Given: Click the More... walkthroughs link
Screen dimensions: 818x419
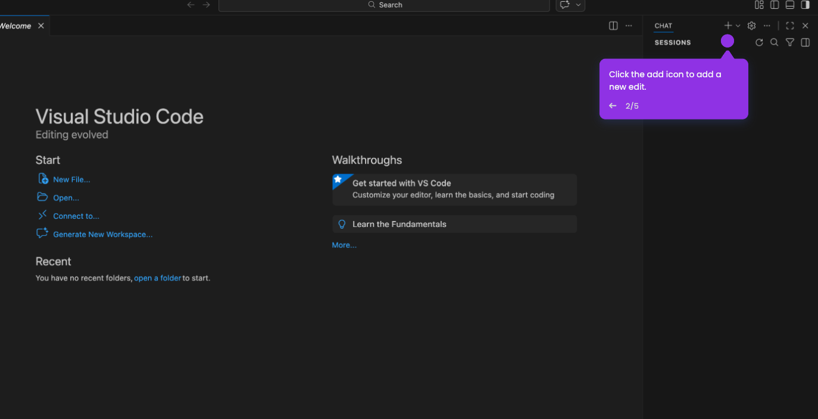Looking at the screenshot, I should point(344,245).
